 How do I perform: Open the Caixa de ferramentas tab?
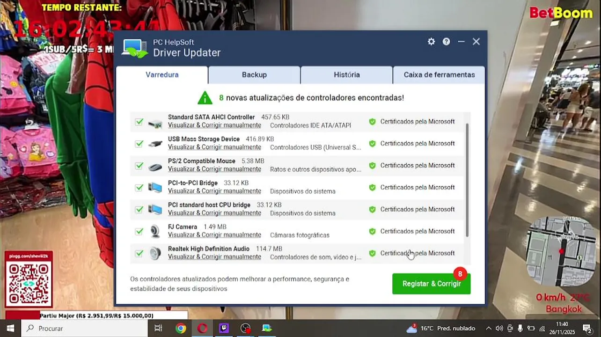(439, 74)
